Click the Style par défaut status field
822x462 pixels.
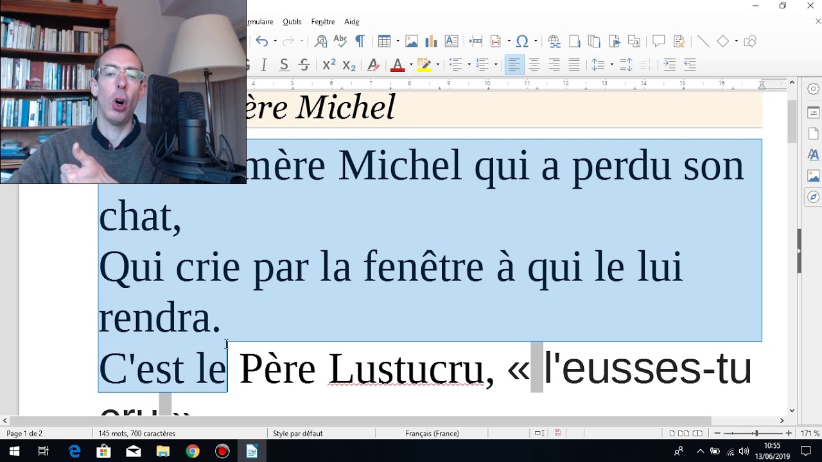[x=298, y=433]
